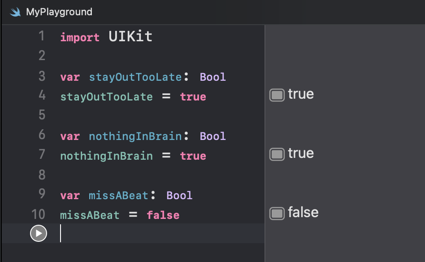This screenshot has height=262, width=425.
Task: Open the MyPlayground file title
Action: point(59,12)
